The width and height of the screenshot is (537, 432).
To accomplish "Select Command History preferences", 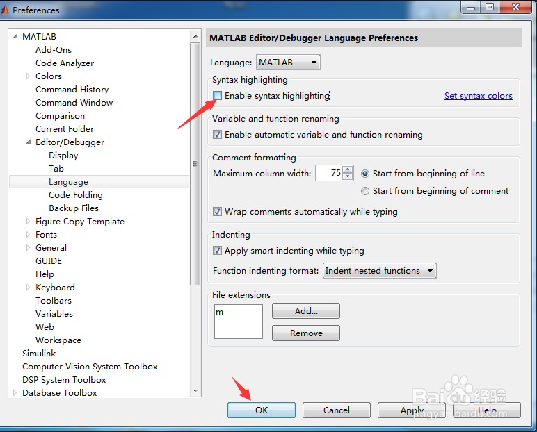I will pyautogui.click(x=72, y=90).
